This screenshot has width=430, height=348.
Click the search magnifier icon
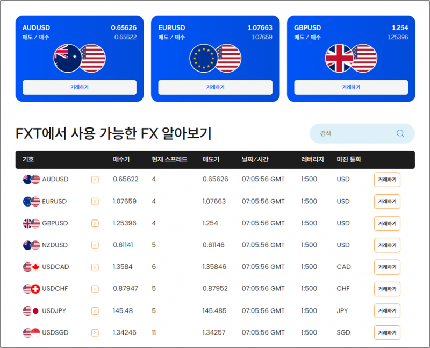point(400,133)
